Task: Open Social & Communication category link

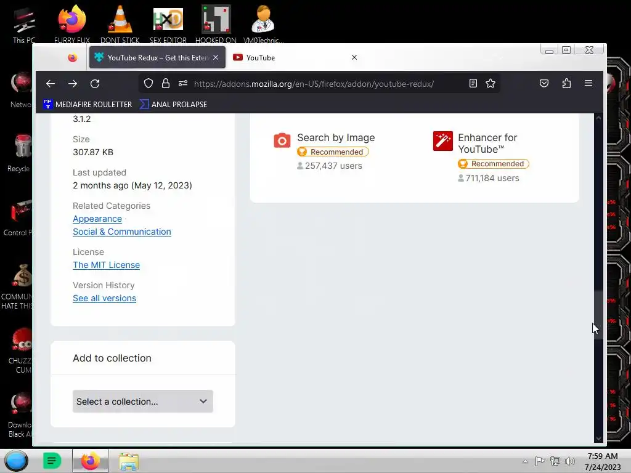Action: pos(122,232)
